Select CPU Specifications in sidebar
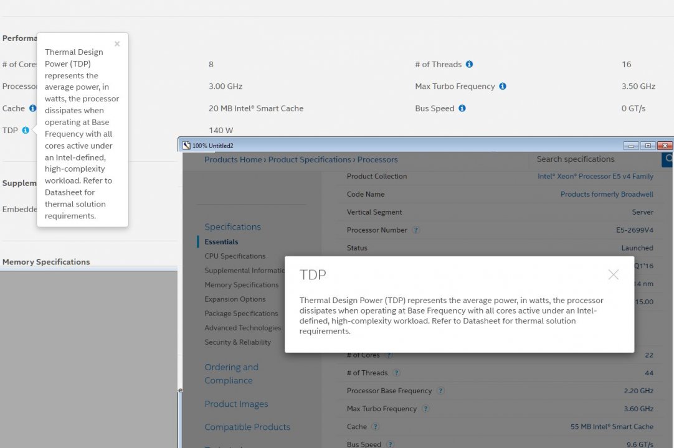The width and height of the screenshot is (674, 448). pyautogui.click(x=235, y=256)
